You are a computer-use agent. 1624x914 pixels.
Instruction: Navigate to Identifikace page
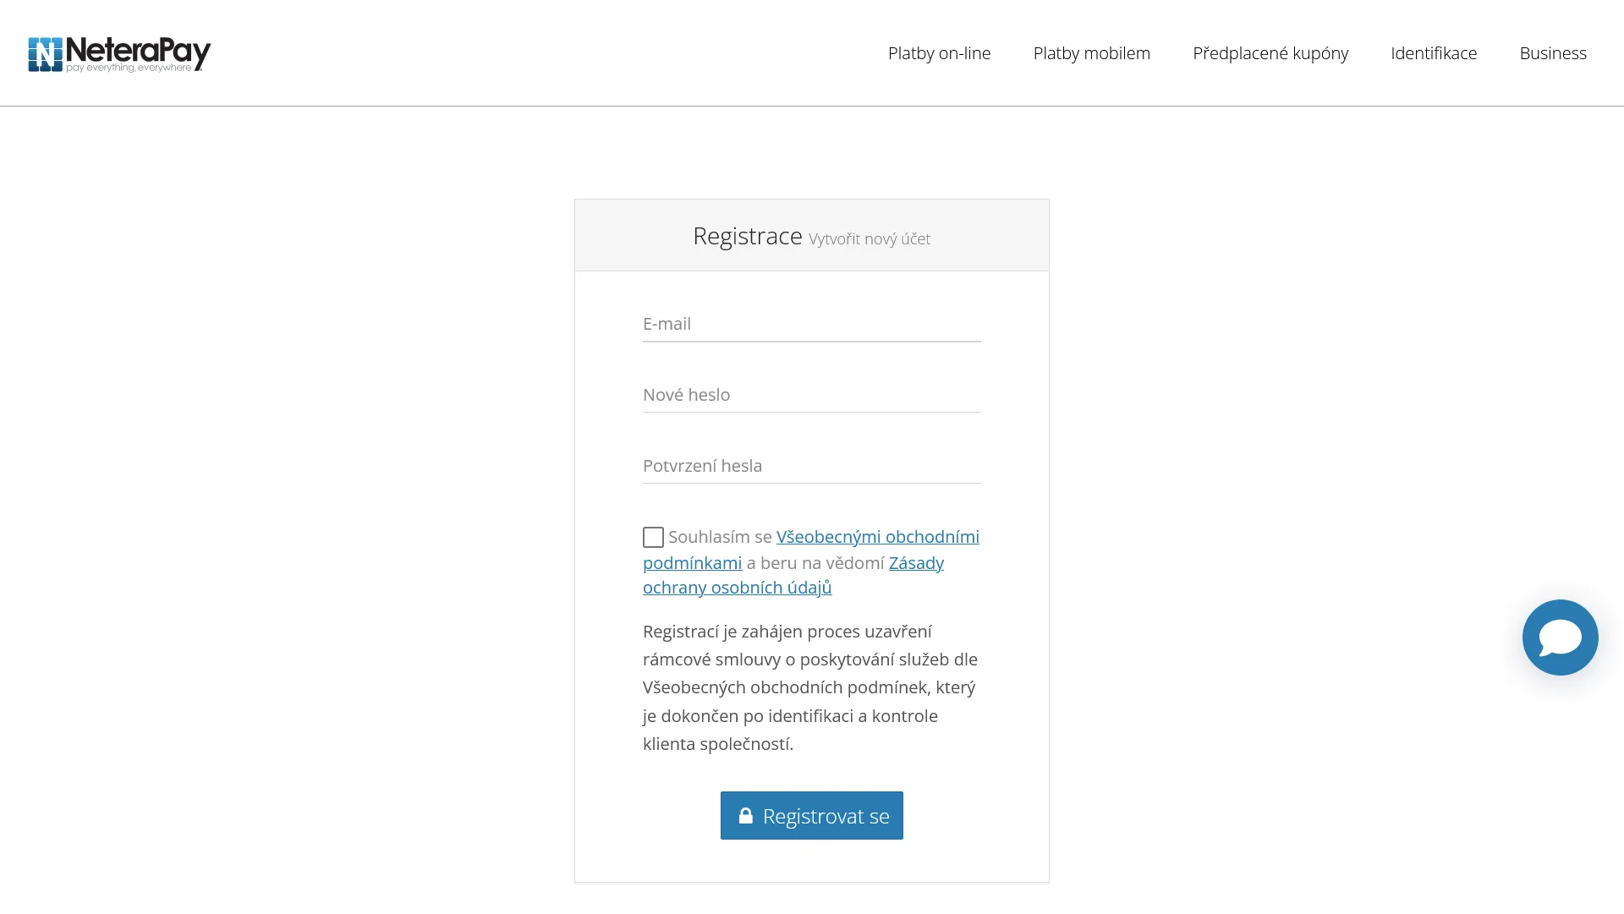tap(1433, 53)
